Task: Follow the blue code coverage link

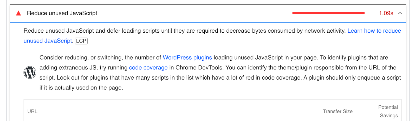Action: tap(148, 68)
